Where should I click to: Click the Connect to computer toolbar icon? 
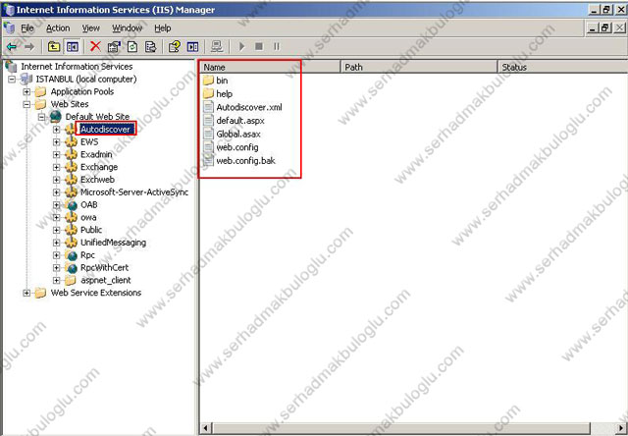tap(217, 47)
